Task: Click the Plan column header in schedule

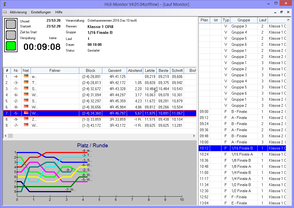Action: coord(204,20)
